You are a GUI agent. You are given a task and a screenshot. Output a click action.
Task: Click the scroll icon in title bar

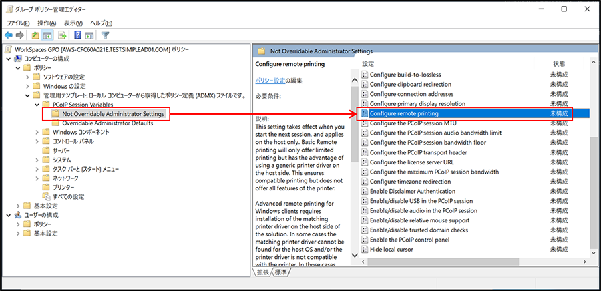tap(9, 9)
